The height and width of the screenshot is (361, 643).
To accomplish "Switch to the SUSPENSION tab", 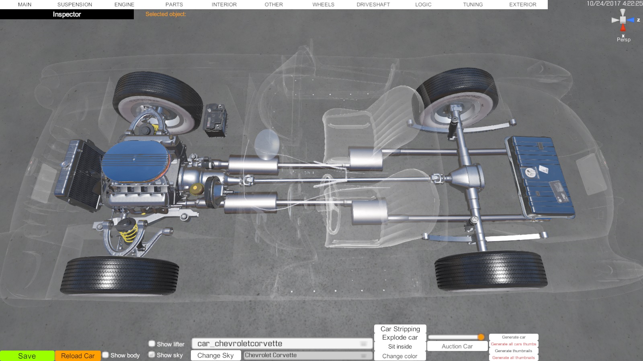I will point(75,4).
